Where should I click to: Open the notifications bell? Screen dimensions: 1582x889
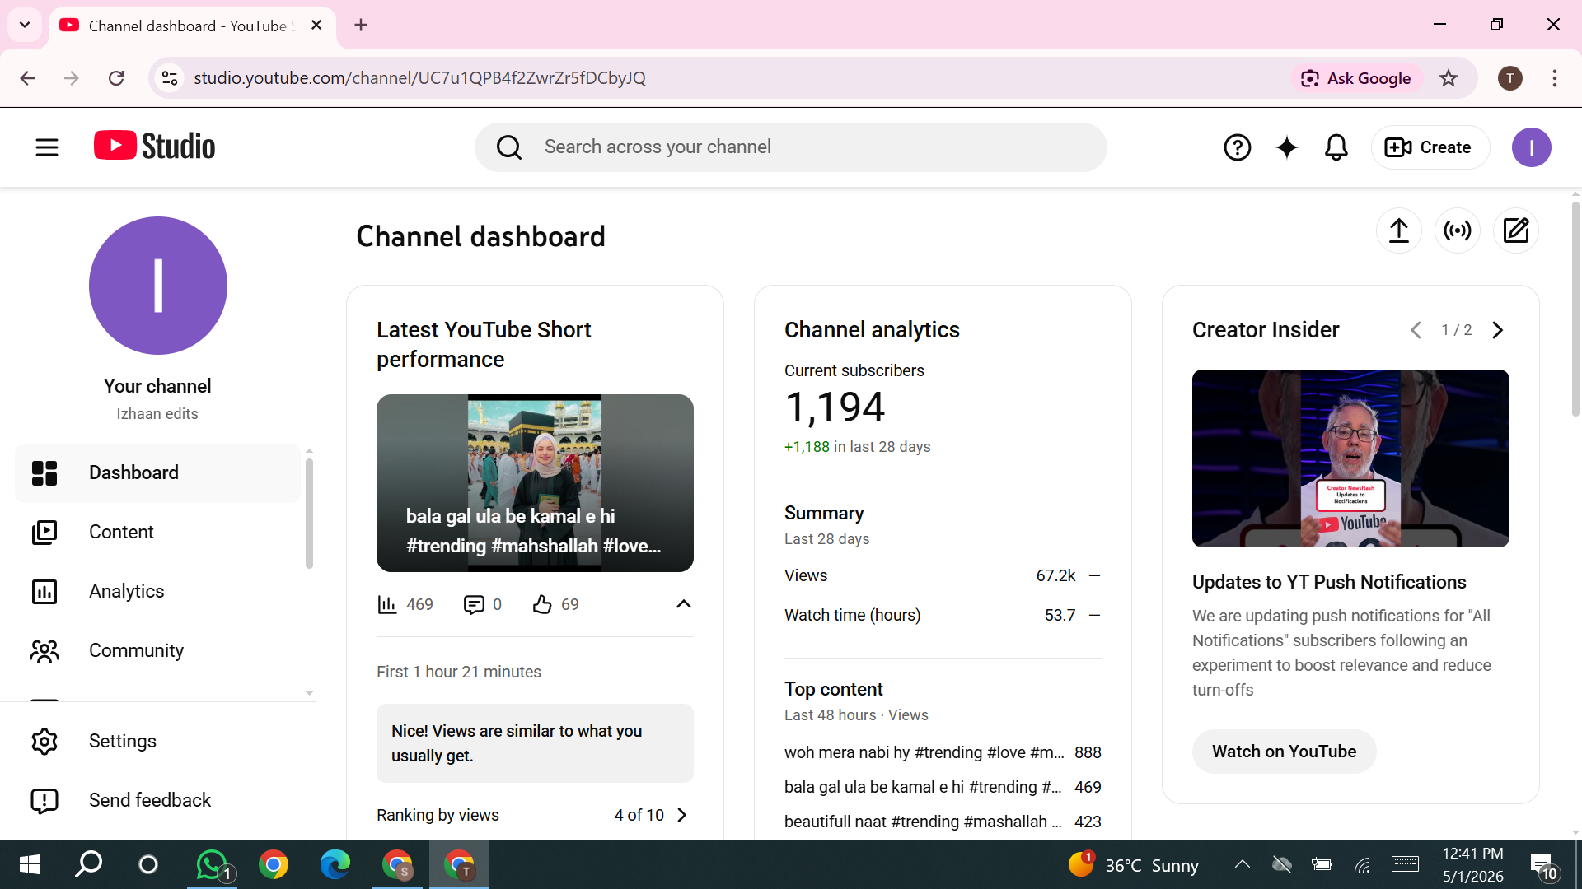pyautogui.click(x=1336, y=147)
